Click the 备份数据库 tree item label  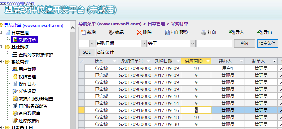pos(29,113)
